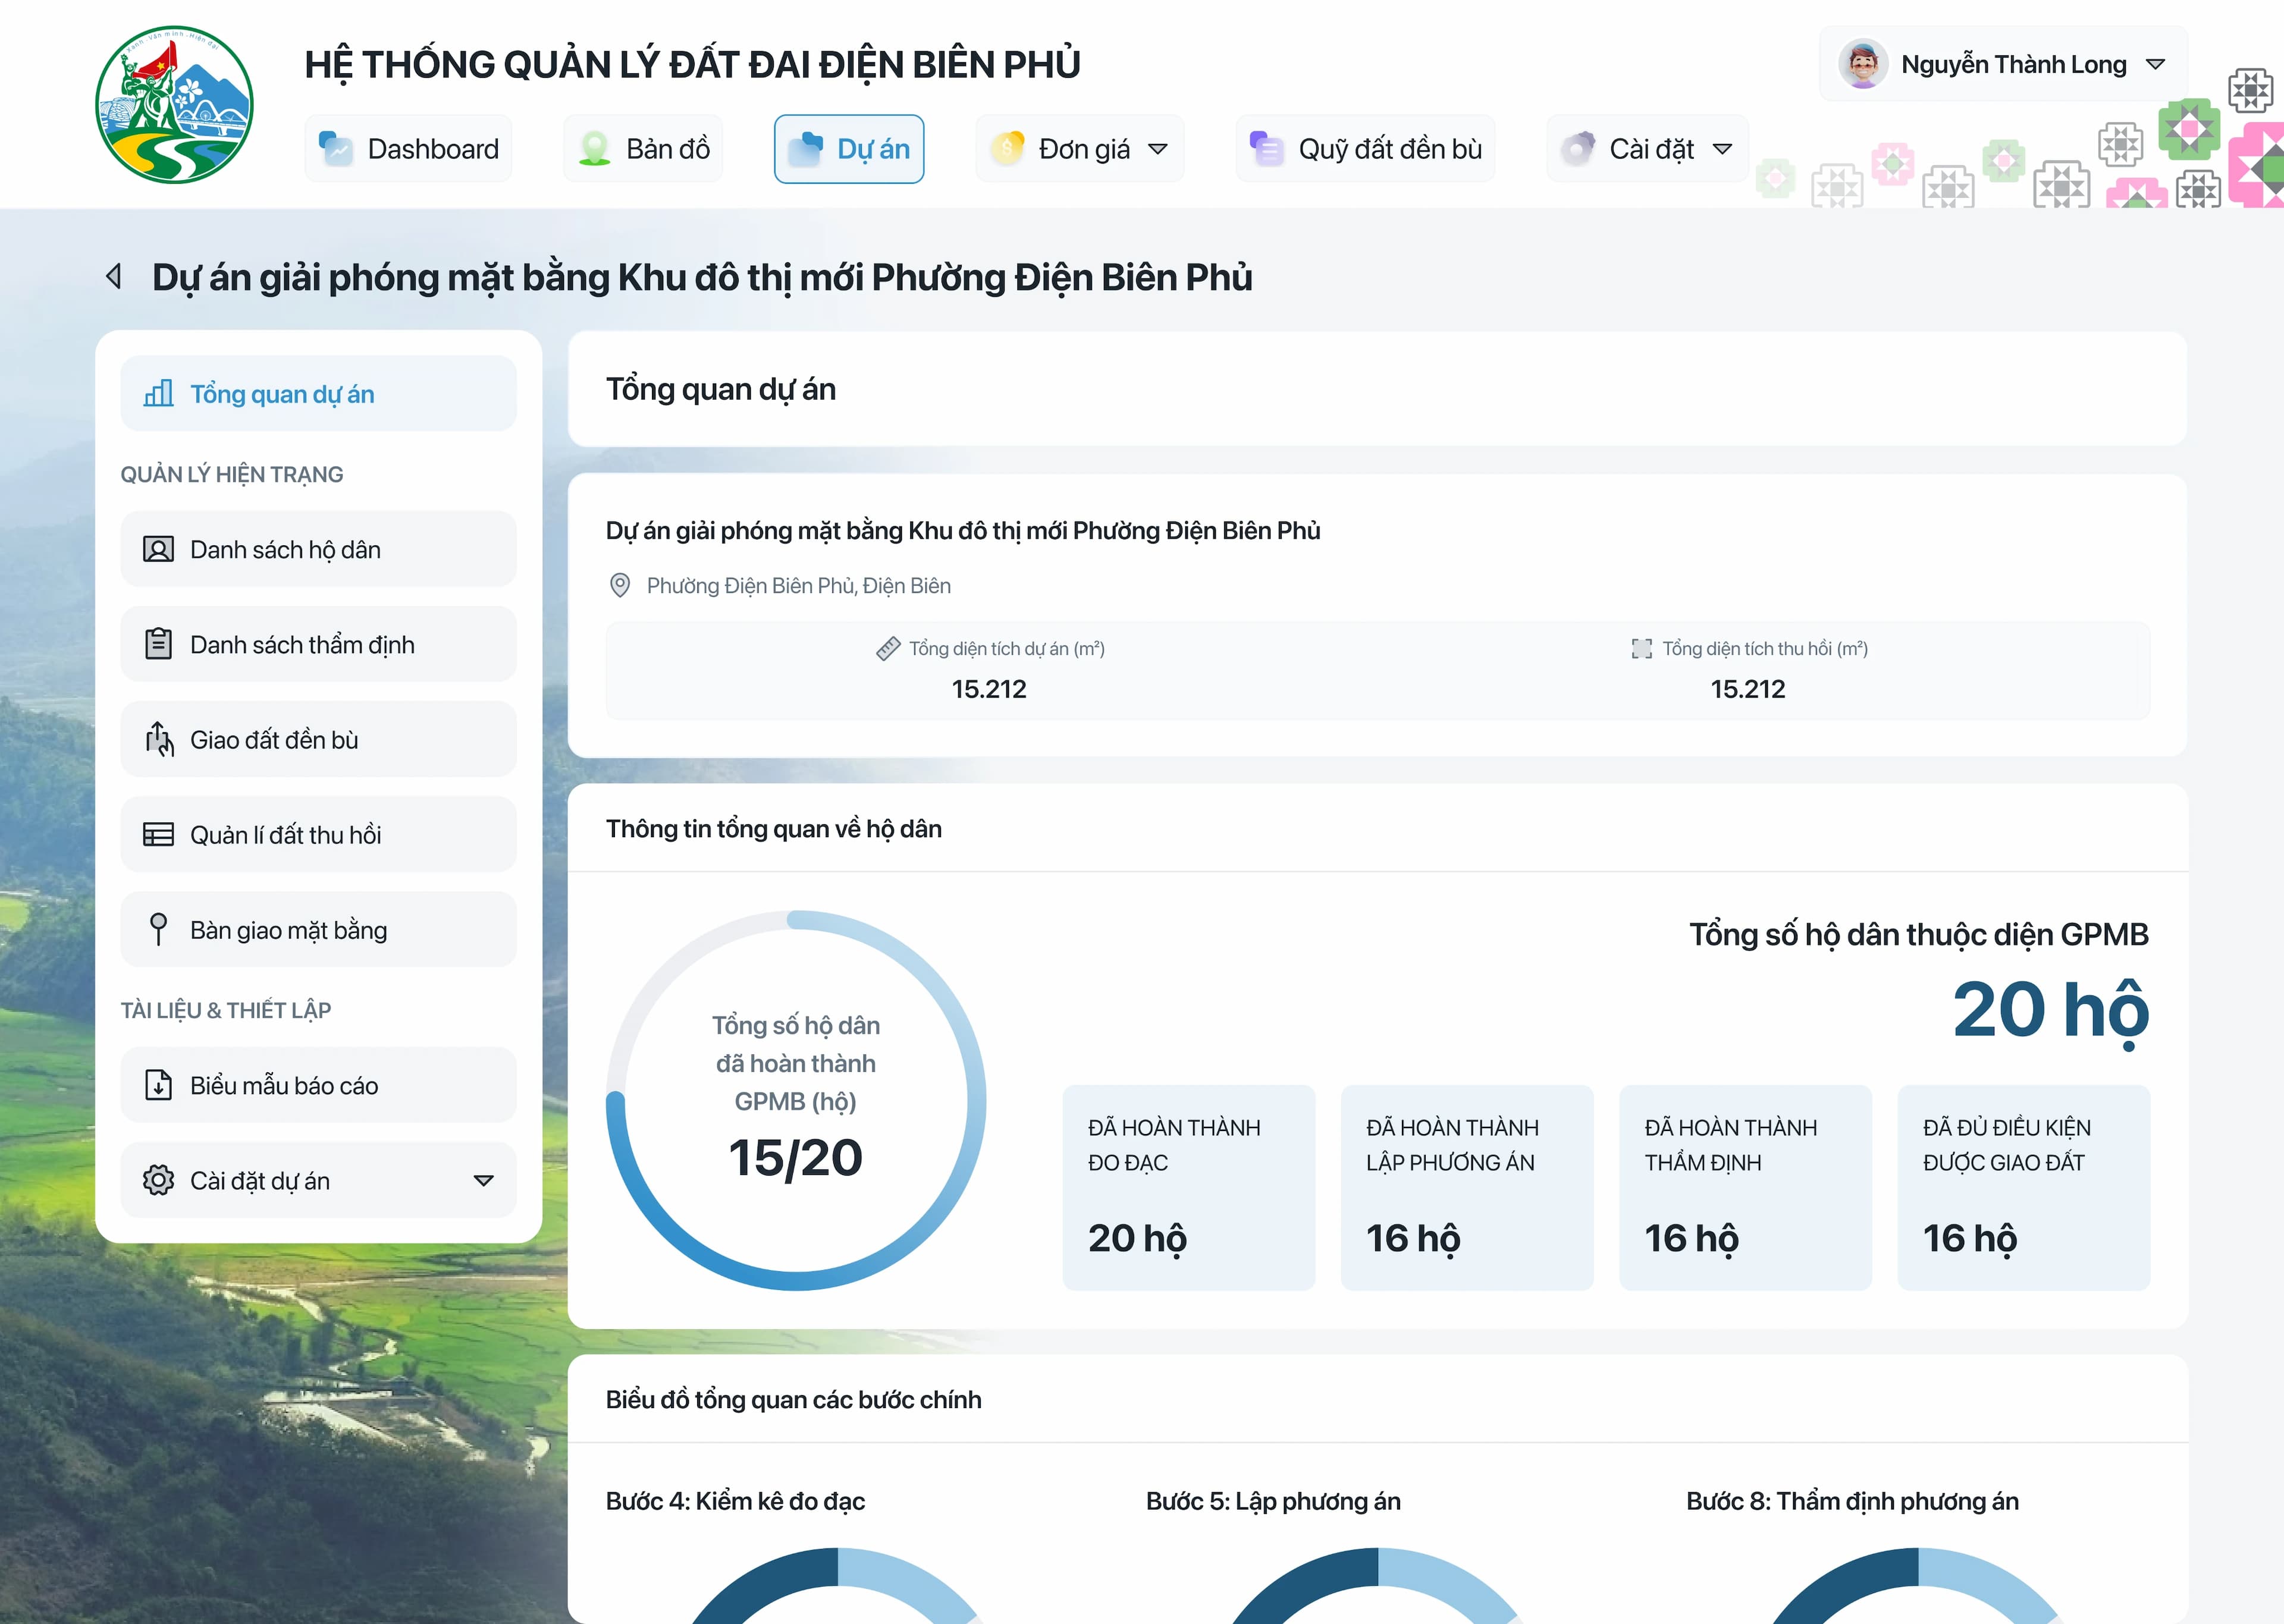Click the ruler icon beside Tổng diện tích dự án
Image resolution: width=2284 pixels, height=1624 pixels.
(888, 649)
